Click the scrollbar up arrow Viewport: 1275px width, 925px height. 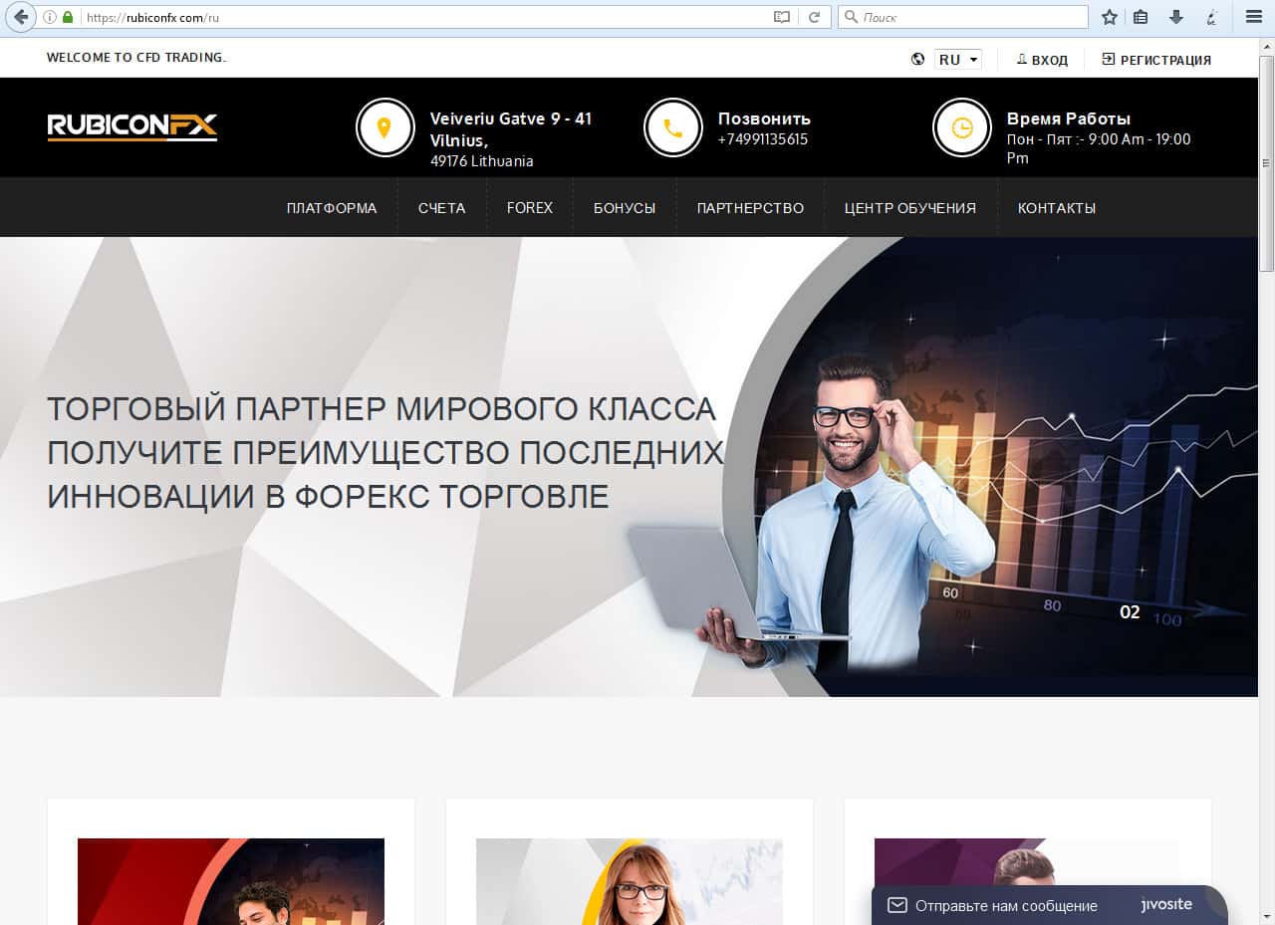(x=1267, y=46)
